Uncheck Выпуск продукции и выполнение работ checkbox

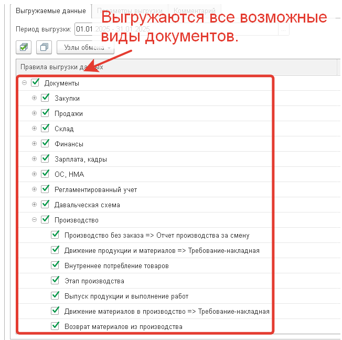pyautogui.click(x=55, y=295)
